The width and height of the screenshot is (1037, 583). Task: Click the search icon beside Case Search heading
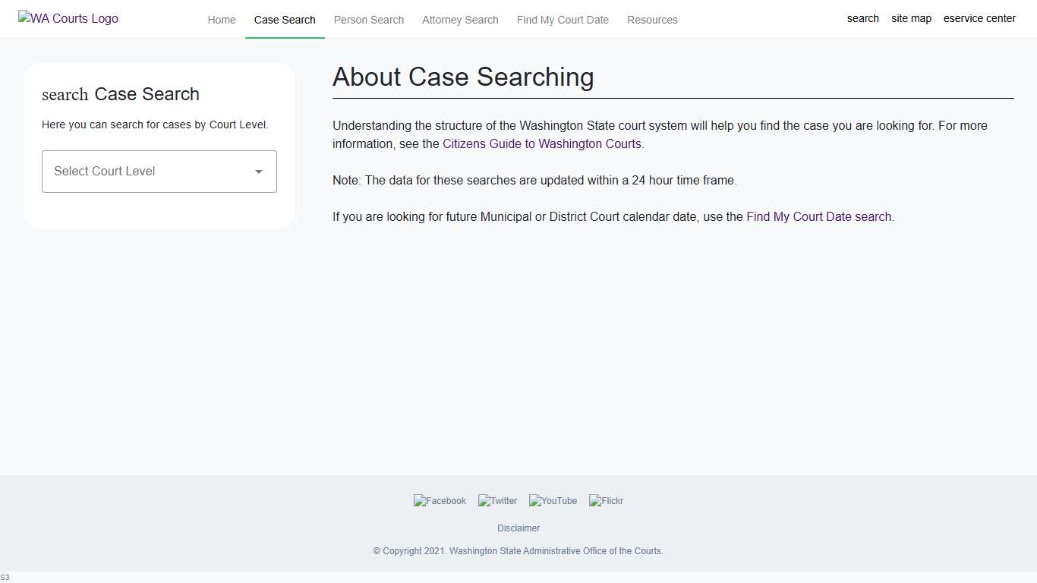pyautogui.click(x=64, y=94)
